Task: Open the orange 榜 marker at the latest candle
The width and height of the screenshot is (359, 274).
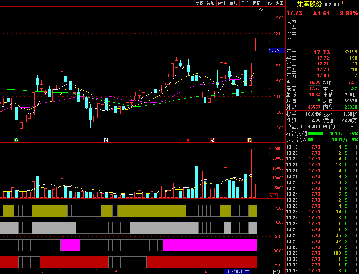Action: (x=250, y=140)
